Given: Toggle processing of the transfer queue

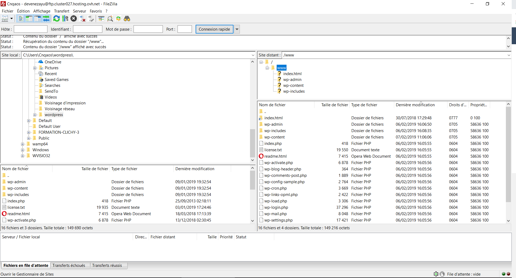Looking at the screenshot, I should point(65,19).
